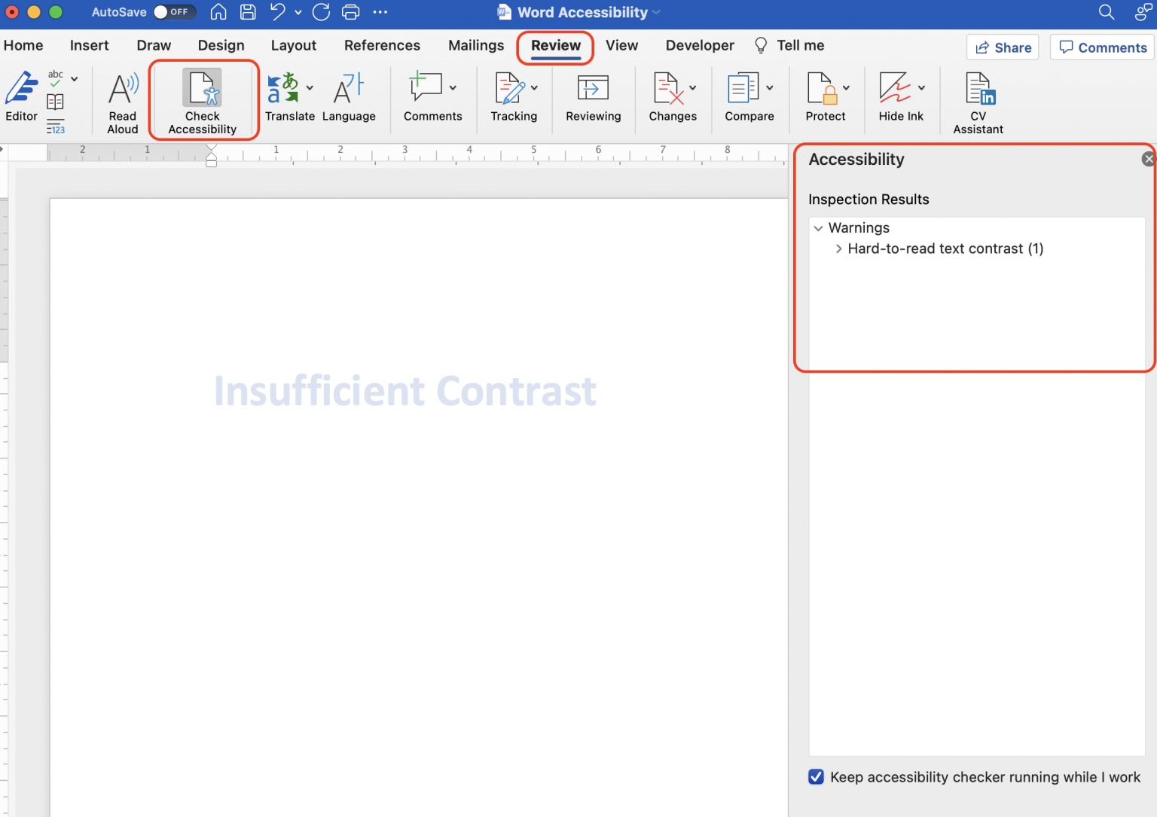Viewport: 1157px width, 817px height.
Task: Expand Hard-to-read text contrast warning
Action: [x=838, y=248]
